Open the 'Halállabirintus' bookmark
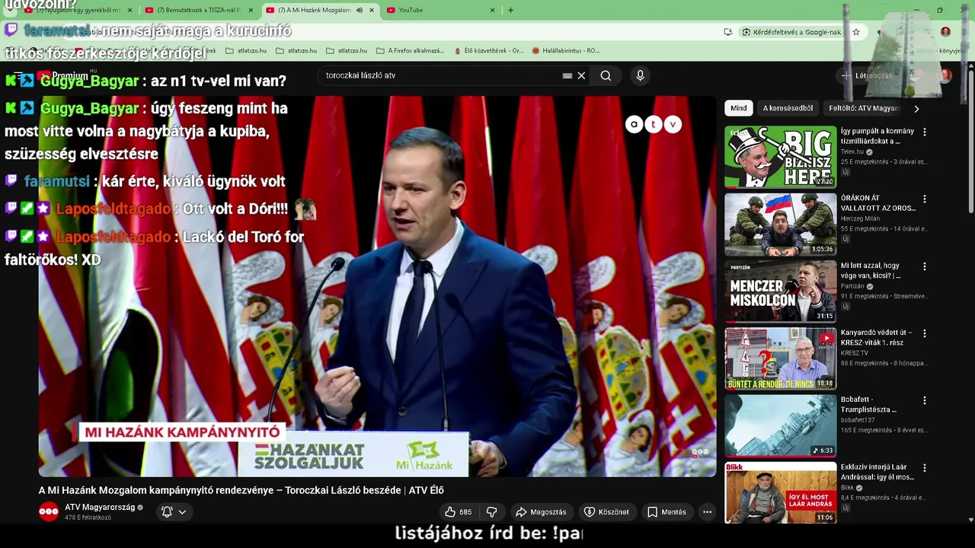This screenshot has width=975, height=548. point(565,50)
